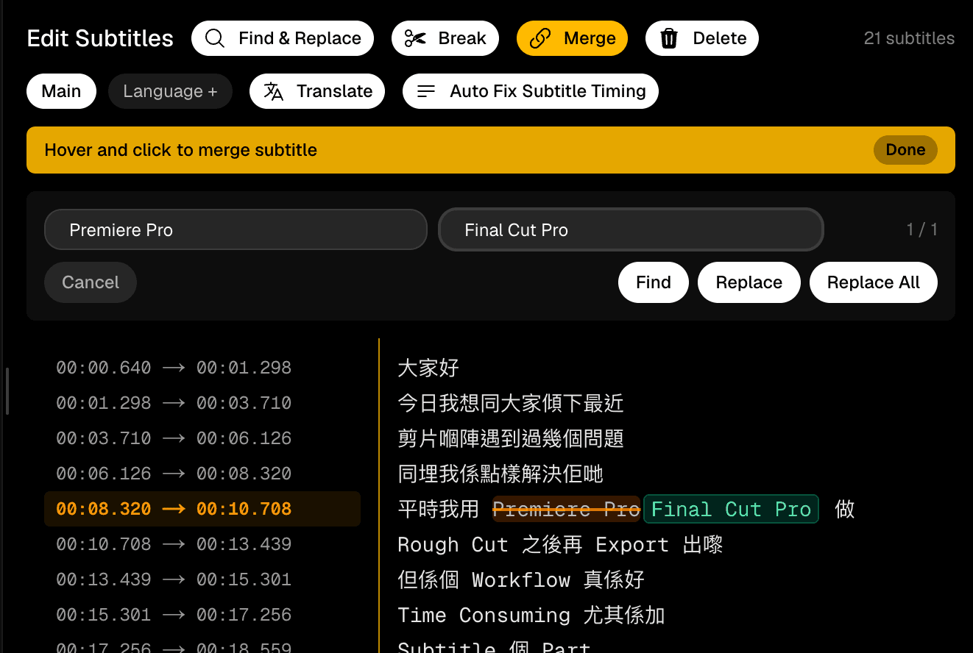Click the scissors icon on Break button

[415, 38]
